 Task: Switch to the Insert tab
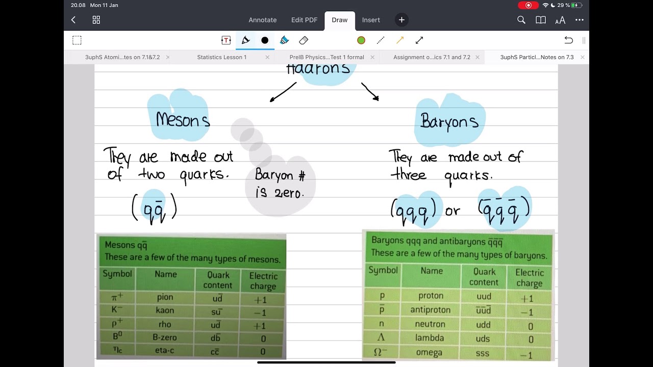click(x=371, y=20)
